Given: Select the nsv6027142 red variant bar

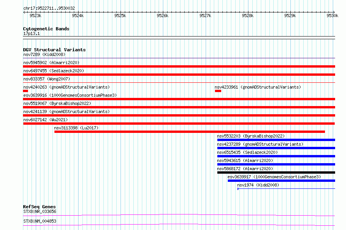Looking at the screenshot, I should point(179,124).
